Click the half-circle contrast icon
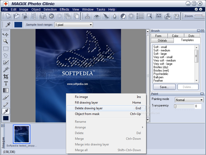Viewport: 206px width, 155px height. [x=123, y=16]
